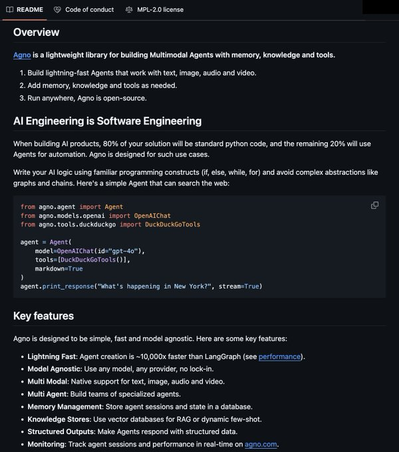This screenshot has width=399, height=452.
Task: Follow the Agno link in Overview
Action: [22, 55]
